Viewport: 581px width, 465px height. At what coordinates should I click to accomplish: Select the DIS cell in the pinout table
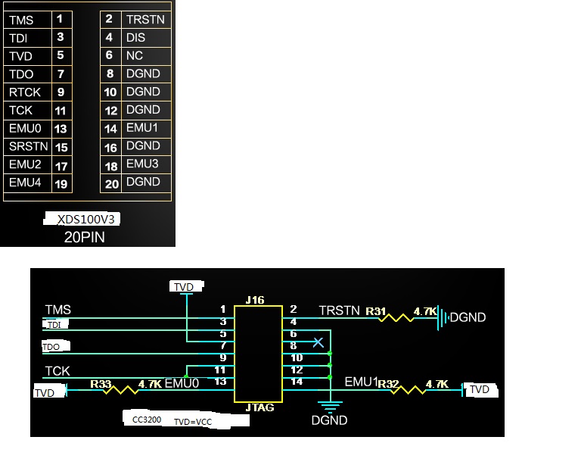coord(146,37)
